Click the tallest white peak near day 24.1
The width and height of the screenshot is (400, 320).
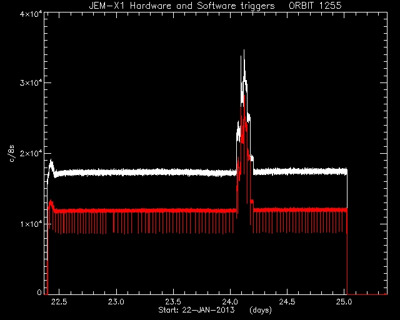click(244, 51)
